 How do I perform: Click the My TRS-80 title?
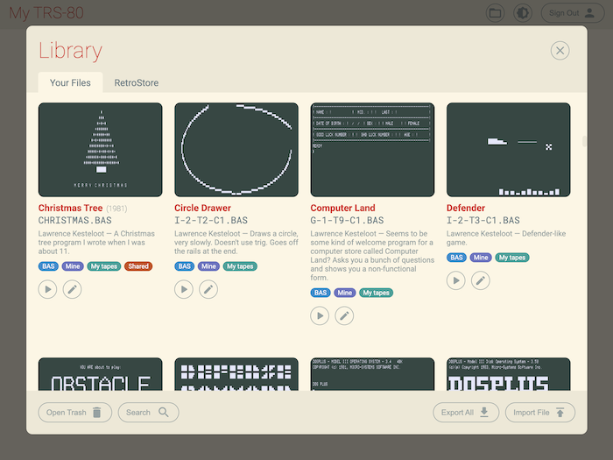coord(46,13)
